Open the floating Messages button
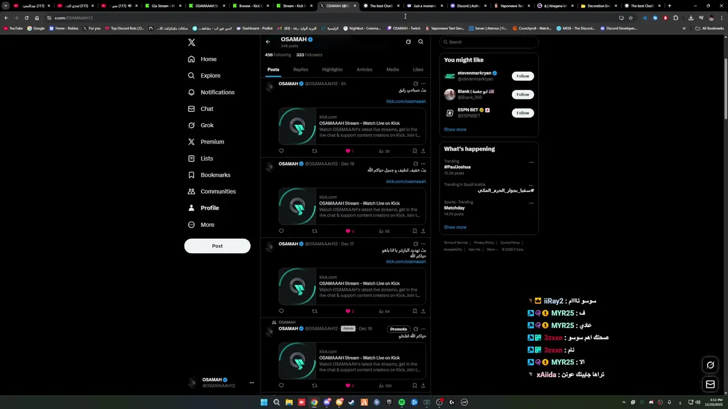The image size is (728, 409). point(710,385)
